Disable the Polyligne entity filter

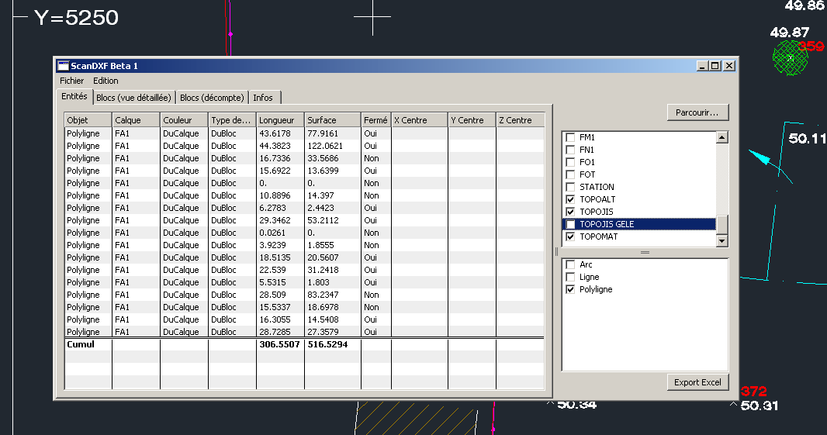pyautogui.click(x=570, y=289)
